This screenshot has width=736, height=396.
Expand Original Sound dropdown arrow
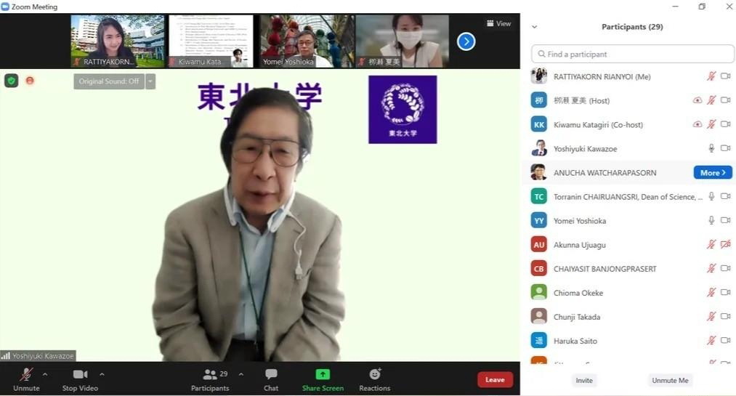[150, 81]
